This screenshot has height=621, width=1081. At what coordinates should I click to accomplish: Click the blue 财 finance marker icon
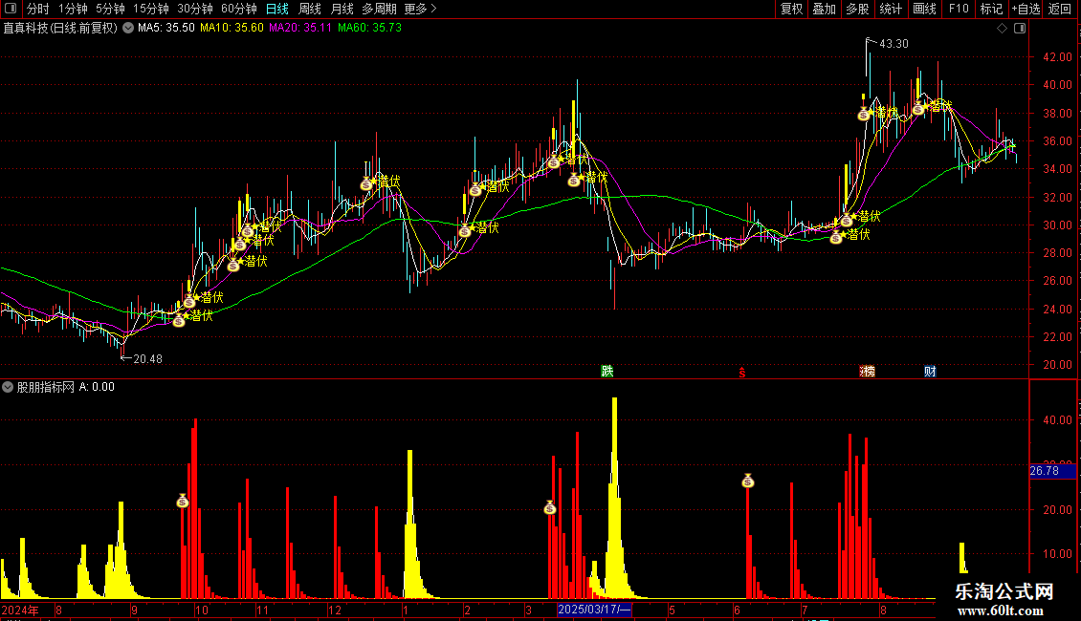point(930,371)
